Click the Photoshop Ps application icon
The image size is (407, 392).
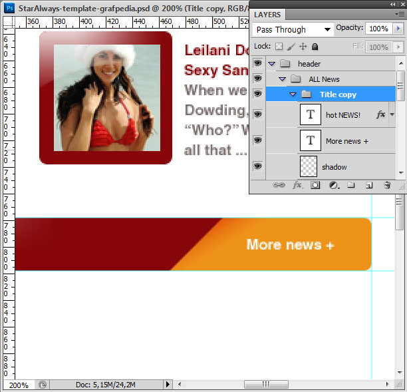pos(9,8)
